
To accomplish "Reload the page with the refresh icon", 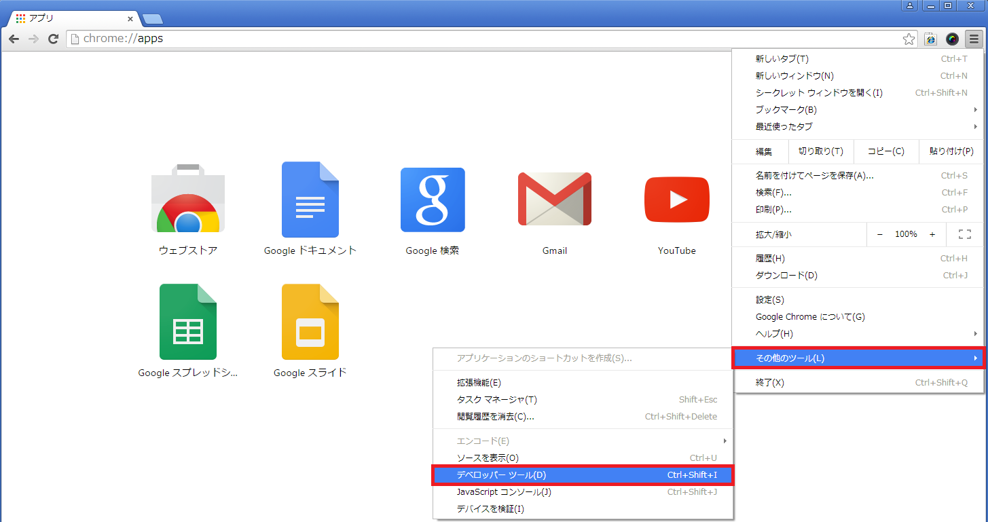I will click(53, 39).
